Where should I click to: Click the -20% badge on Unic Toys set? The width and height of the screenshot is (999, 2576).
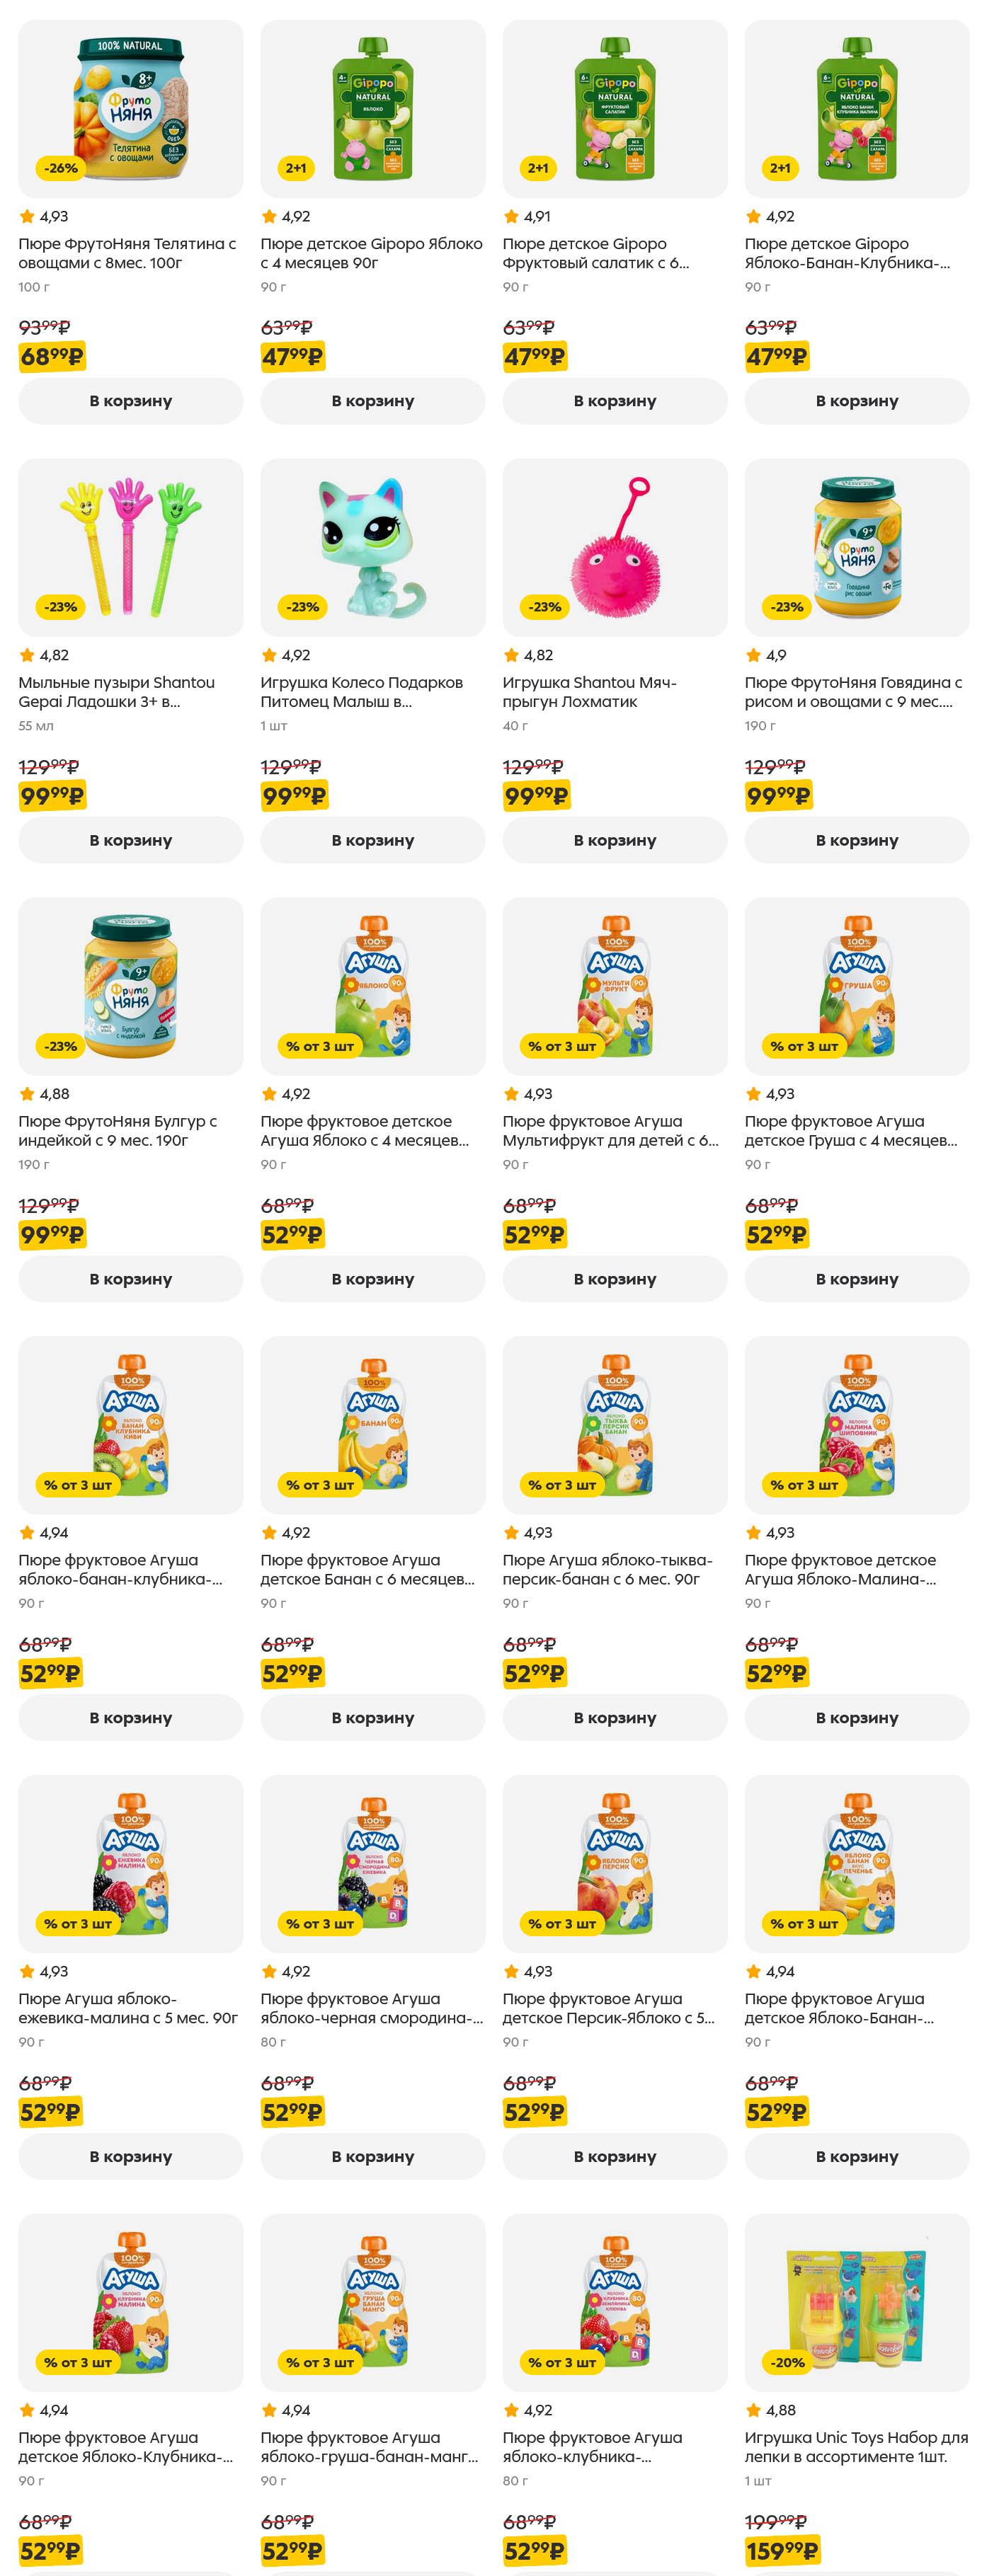pyautogui.click(x=787, y=2362)
